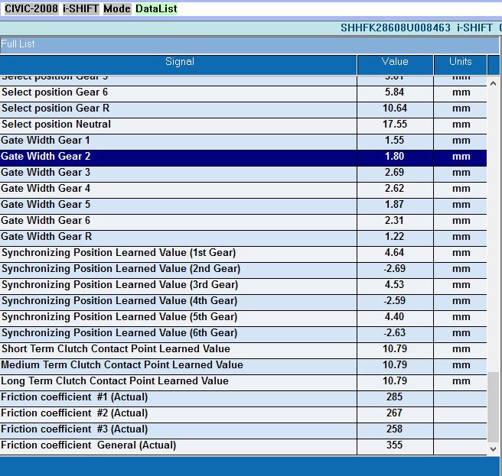
Task: Click value -2.63 for 6th Gear sync
Action: click(394, 333)
